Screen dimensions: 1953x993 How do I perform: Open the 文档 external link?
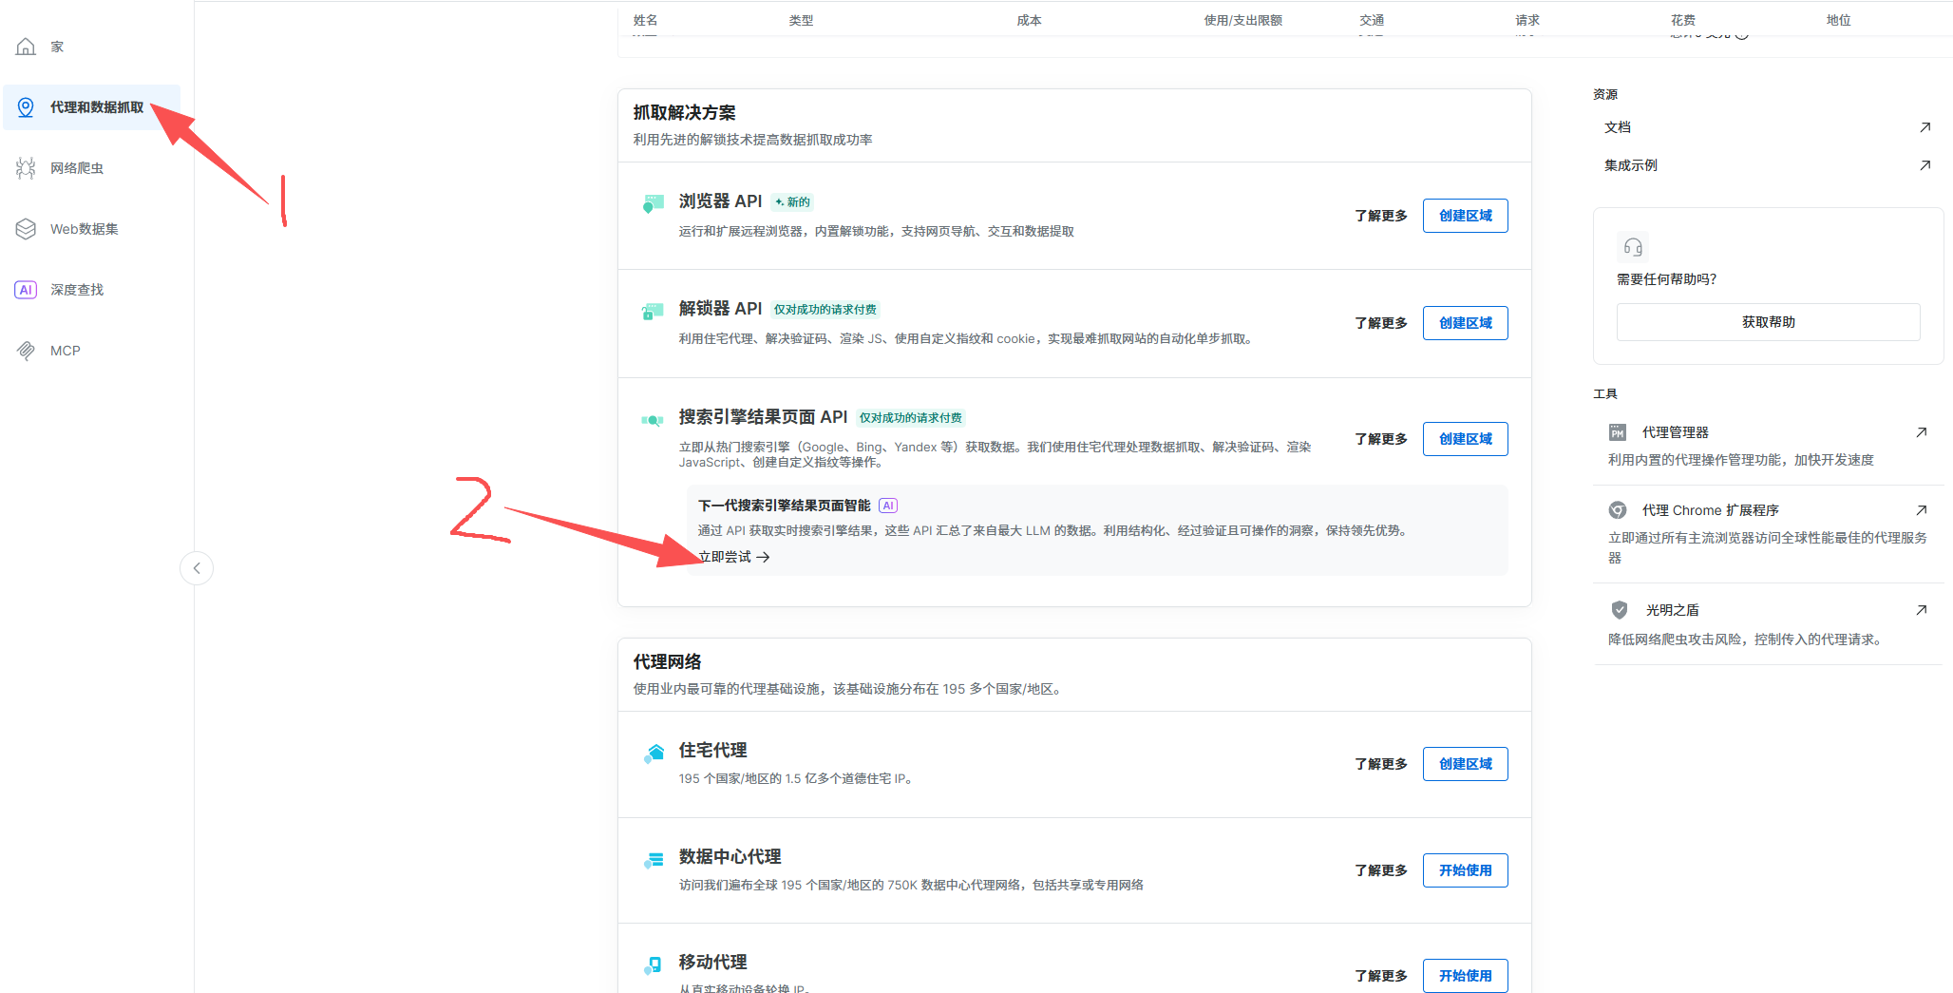(x=1617, y=126)
